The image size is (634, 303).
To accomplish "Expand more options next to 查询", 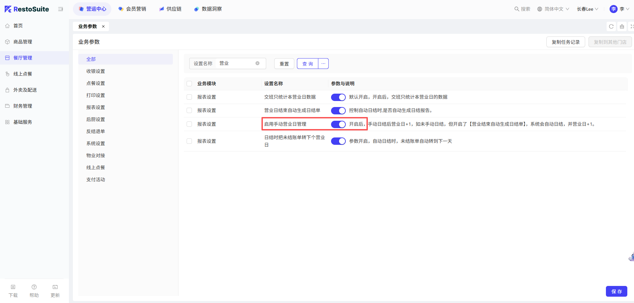I will coord(323,64).
